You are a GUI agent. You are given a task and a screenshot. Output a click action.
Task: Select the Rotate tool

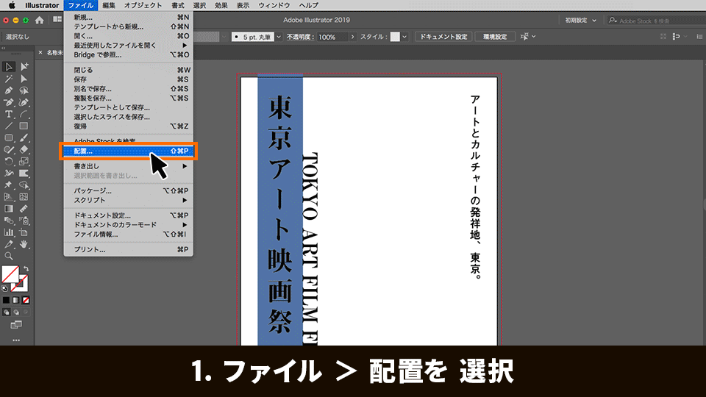[9, 161]
